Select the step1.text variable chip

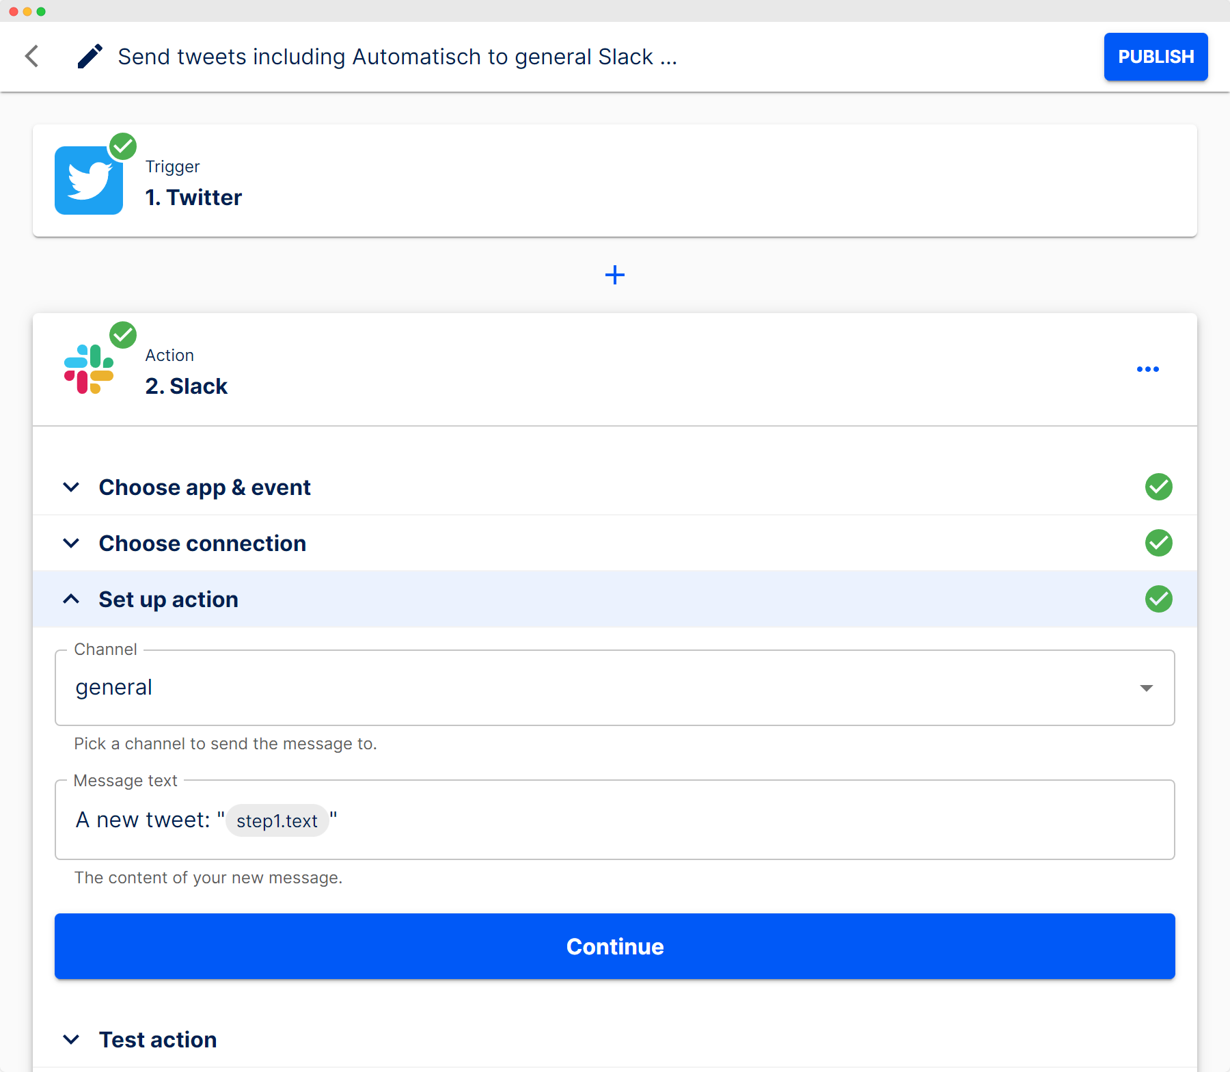(x=277, y=820)
